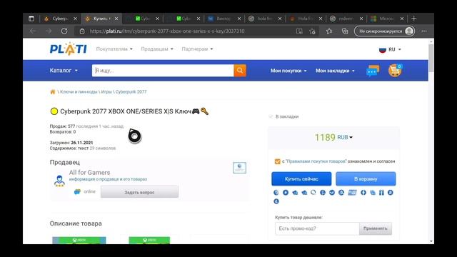457x257 pixels.
Task: Open the browser three-dot menu
Action: point(424,31)
